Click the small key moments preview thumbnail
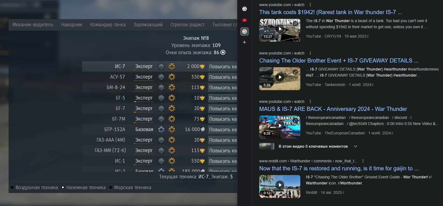This screenshot has width=443, height=206. click(266, 146)
